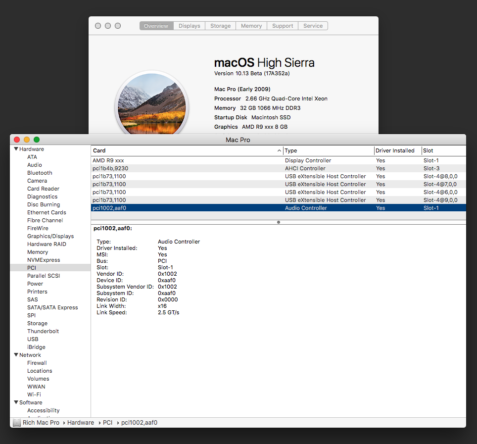
Task: Select pci1002,aaf0 in the bottom path bar
Action: (x=140, y=422)
